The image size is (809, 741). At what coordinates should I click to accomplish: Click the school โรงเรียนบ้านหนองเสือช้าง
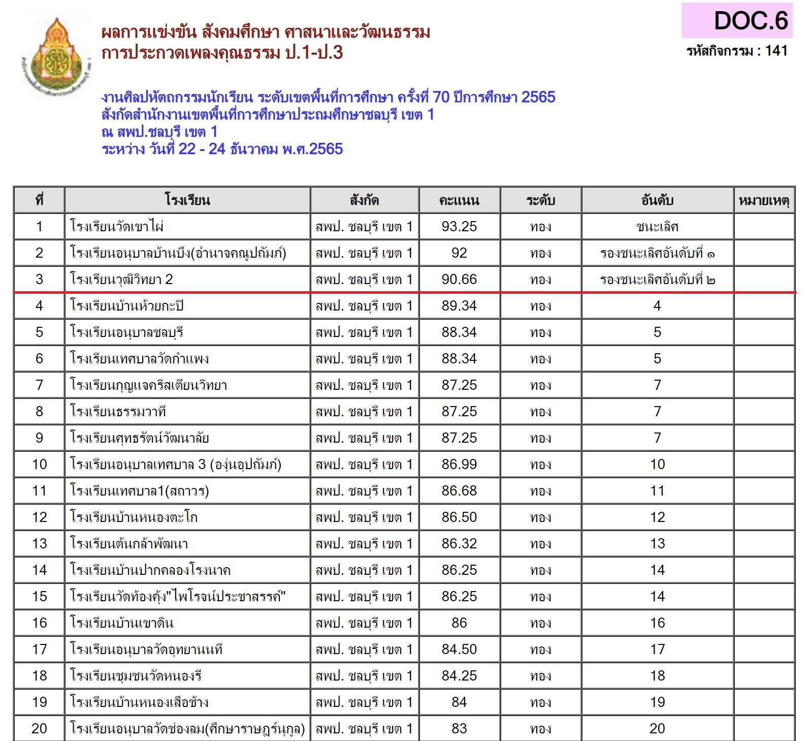139,702
